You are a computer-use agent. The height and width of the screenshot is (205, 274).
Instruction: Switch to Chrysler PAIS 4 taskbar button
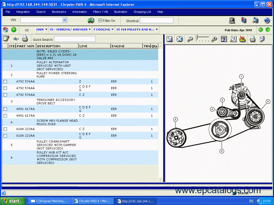click(x=93, y=201)
